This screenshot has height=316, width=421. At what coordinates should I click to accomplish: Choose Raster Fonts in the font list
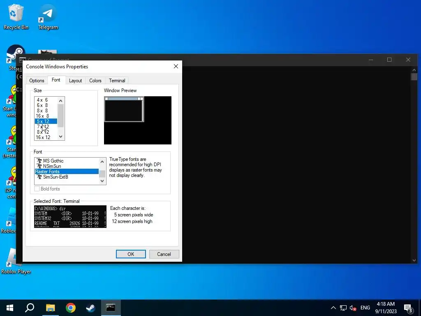pyautogui.click(x=67, y=172)
